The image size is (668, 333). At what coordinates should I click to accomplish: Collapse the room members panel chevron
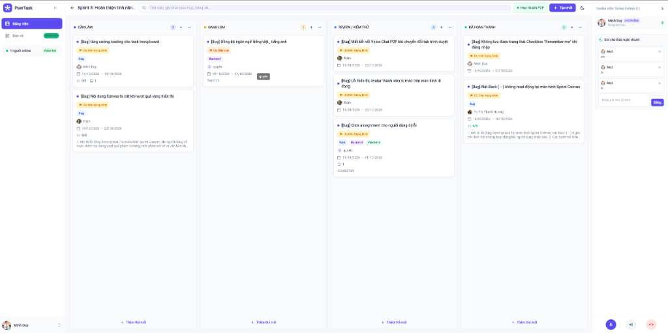pos(662,8)
